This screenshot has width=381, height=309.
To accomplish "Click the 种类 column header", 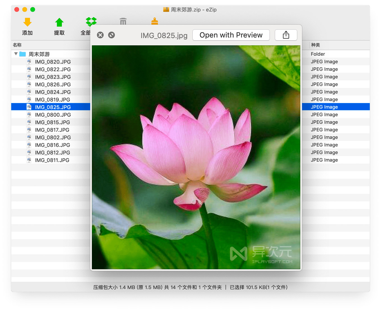I will click(x=316, y=45).
